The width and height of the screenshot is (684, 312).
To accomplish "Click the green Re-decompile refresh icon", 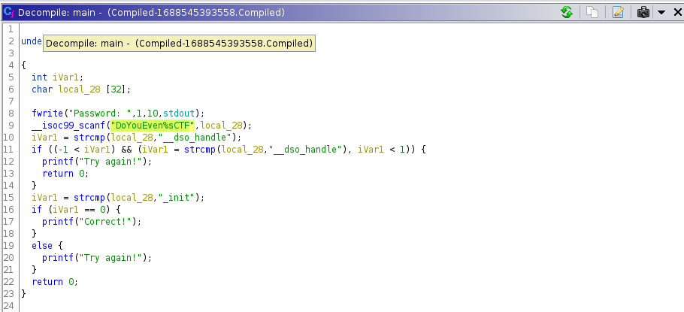I will pyautogui.click(x=567, y=12).
